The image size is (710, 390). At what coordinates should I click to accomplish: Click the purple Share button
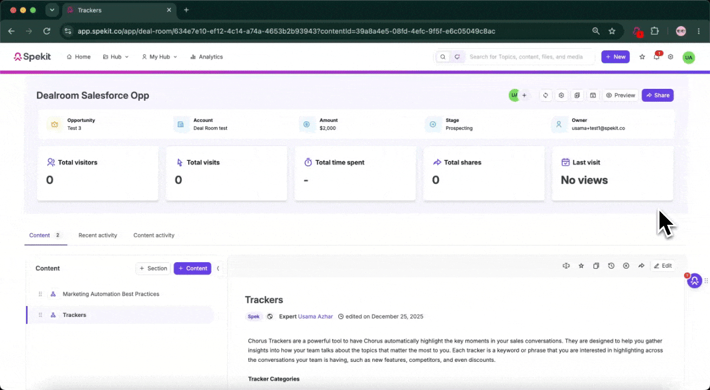click(658, 95)
